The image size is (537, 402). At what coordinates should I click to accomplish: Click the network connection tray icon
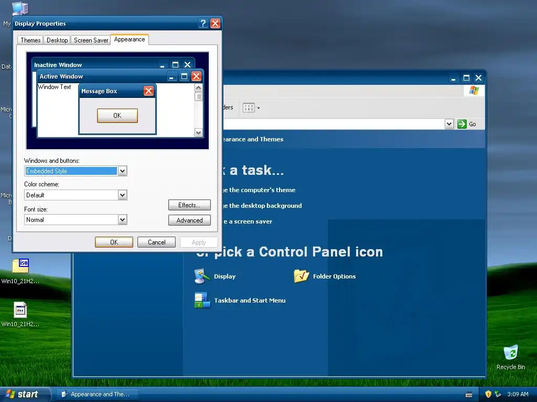[x=498, y=394]
